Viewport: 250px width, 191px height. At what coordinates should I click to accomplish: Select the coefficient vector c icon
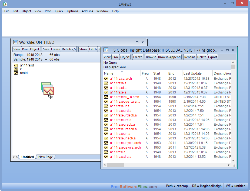pyautogui.click(x=16, y=69)
